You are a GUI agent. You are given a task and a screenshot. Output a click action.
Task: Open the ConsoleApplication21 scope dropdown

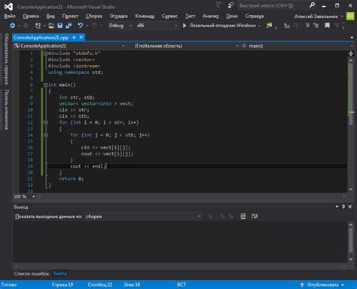[x=69, y=46]
